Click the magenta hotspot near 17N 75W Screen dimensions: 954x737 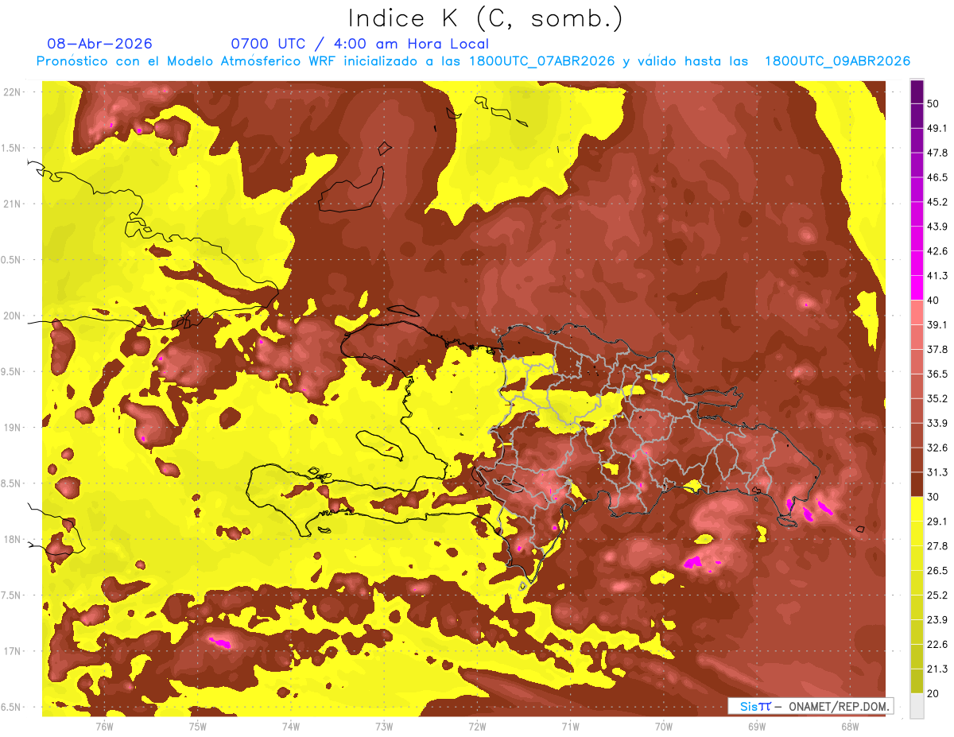click(x=219, y=642)
